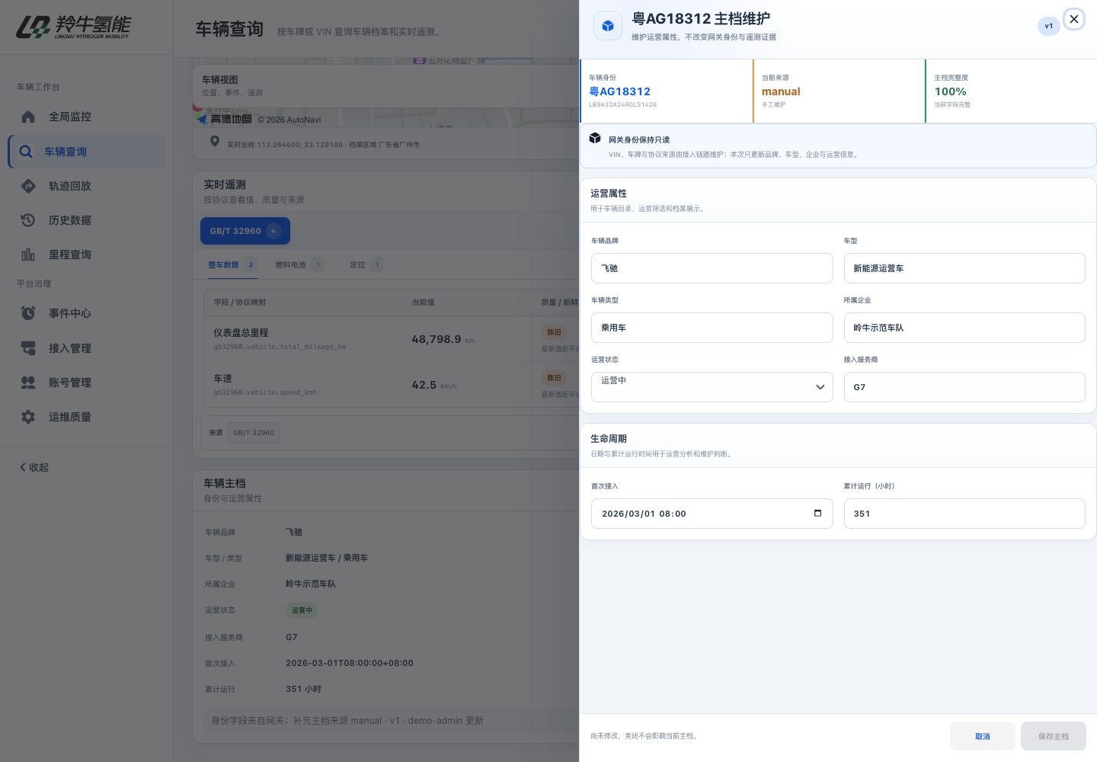The image size is (1097, 762).
Task: Click the 车辆类型 input with 乘用车
Action: point(712,328)
